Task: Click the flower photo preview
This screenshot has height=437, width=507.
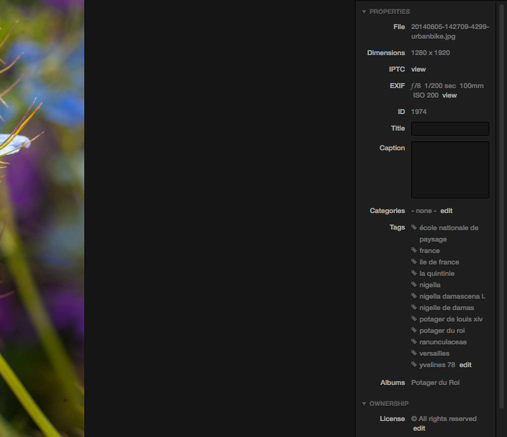Action: coord(42,218)
